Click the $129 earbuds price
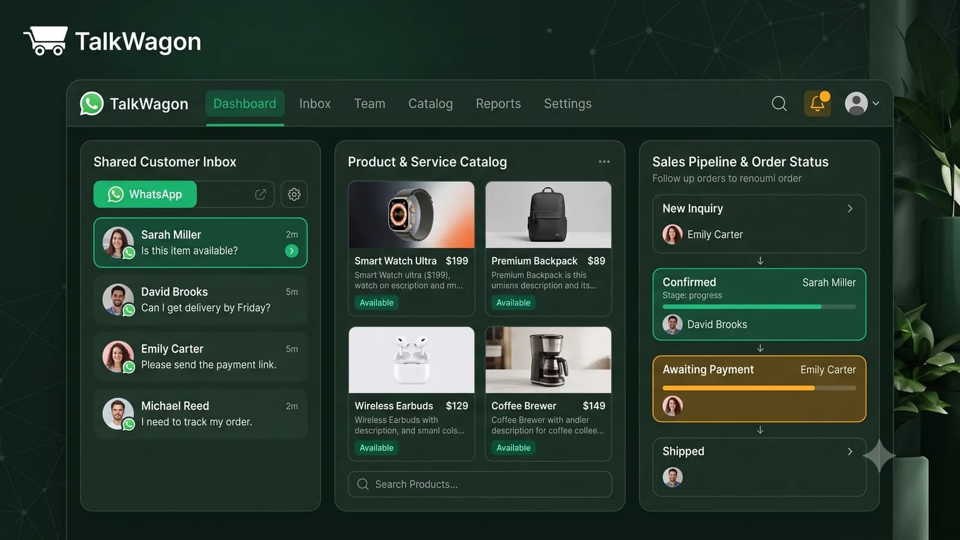The image size is (960, 540). (457, 406)
